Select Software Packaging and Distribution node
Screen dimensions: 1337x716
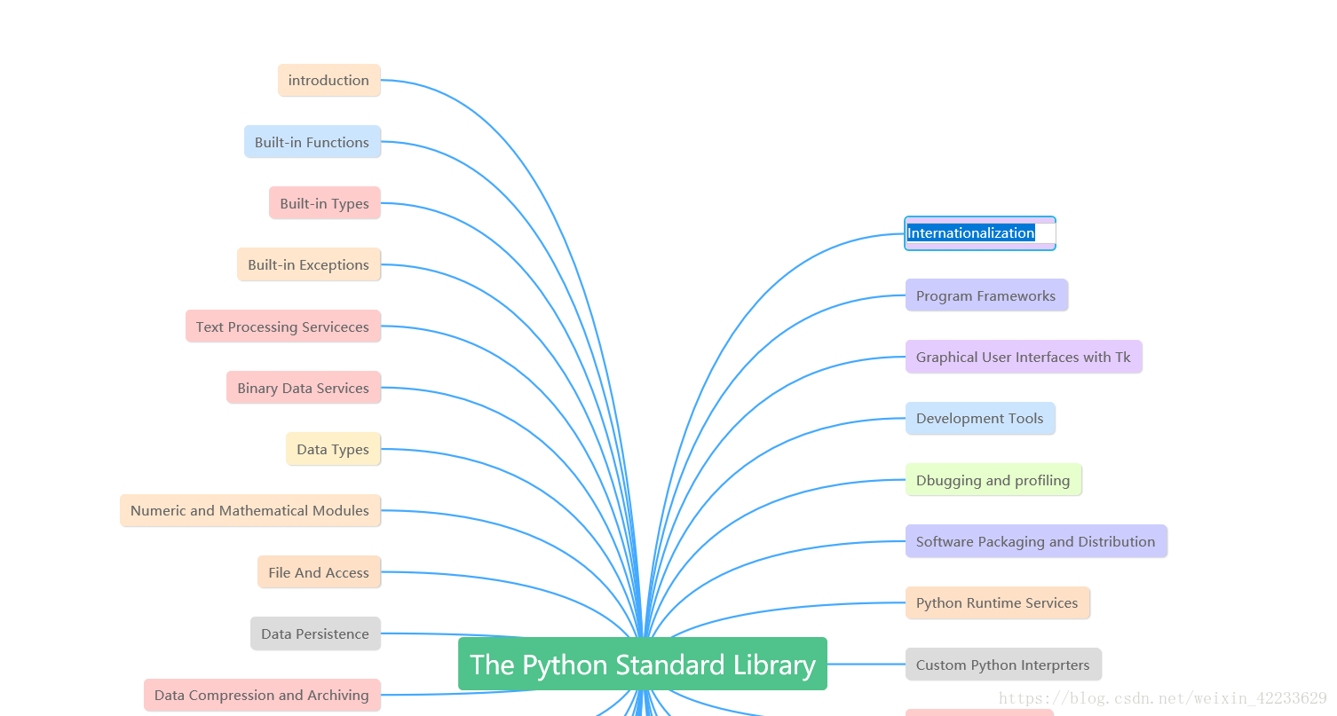1036,541
